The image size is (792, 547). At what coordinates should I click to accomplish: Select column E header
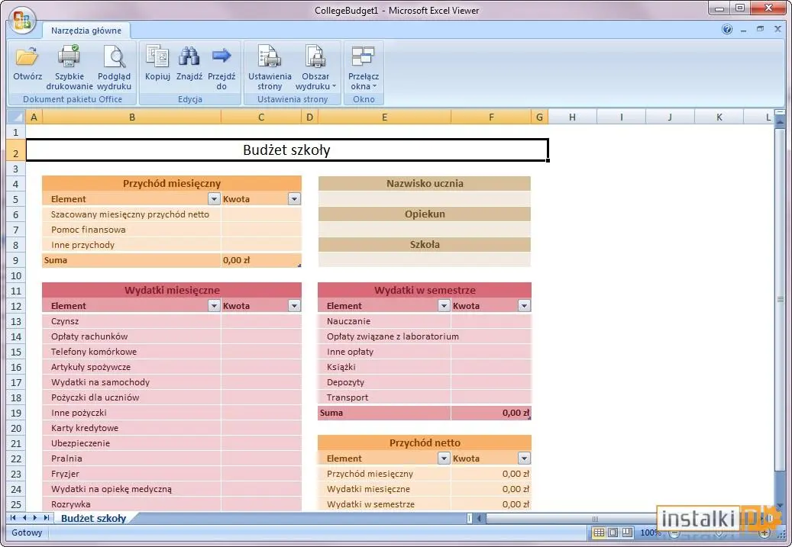coord(384,117)
